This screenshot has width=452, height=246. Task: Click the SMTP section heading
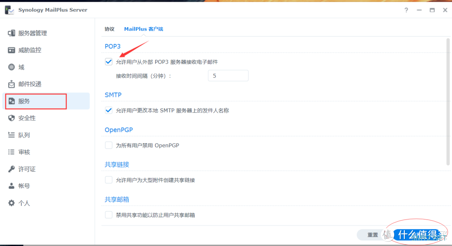[x=113, y=95]
